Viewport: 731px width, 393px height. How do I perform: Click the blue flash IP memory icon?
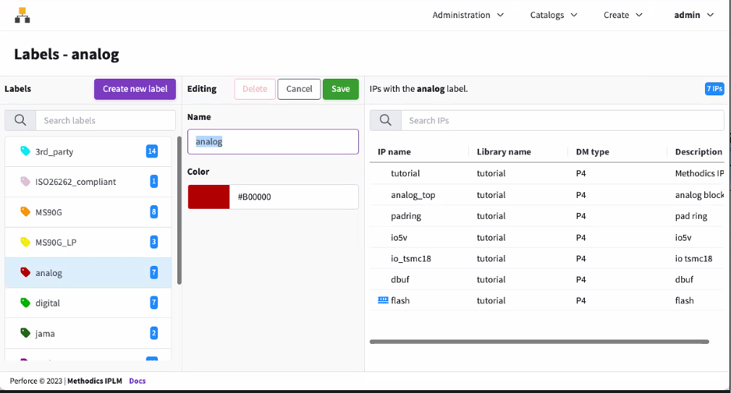(383, 301)
